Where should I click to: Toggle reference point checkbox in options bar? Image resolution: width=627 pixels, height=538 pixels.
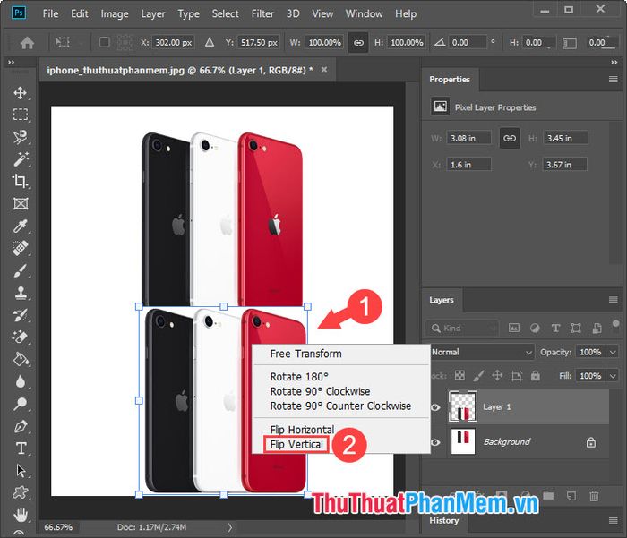click(105, 42)
